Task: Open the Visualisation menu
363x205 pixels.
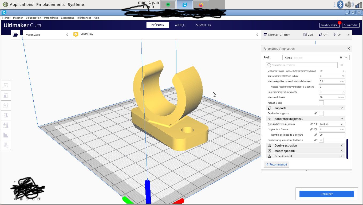Action: tap(33, 18)
